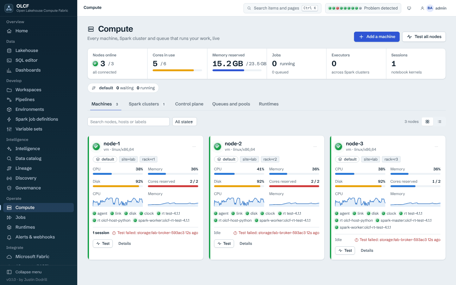Open Spark job definitions
This screenshot has height=285, width=456.
38,119
